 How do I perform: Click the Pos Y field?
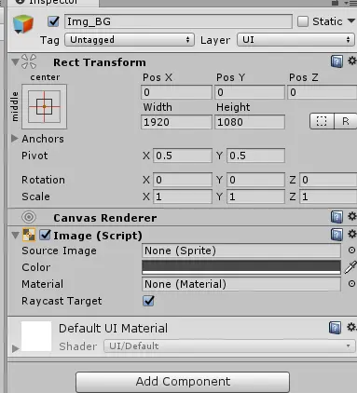250,92
